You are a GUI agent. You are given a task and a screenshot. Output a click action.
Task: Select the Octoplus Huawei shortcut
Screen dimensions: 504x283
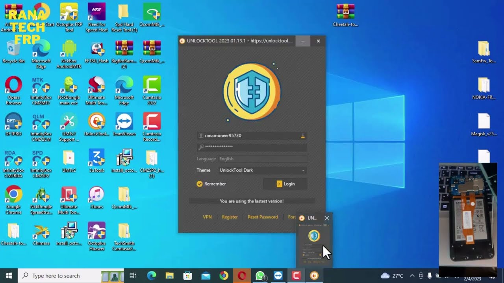pos(96,237)
